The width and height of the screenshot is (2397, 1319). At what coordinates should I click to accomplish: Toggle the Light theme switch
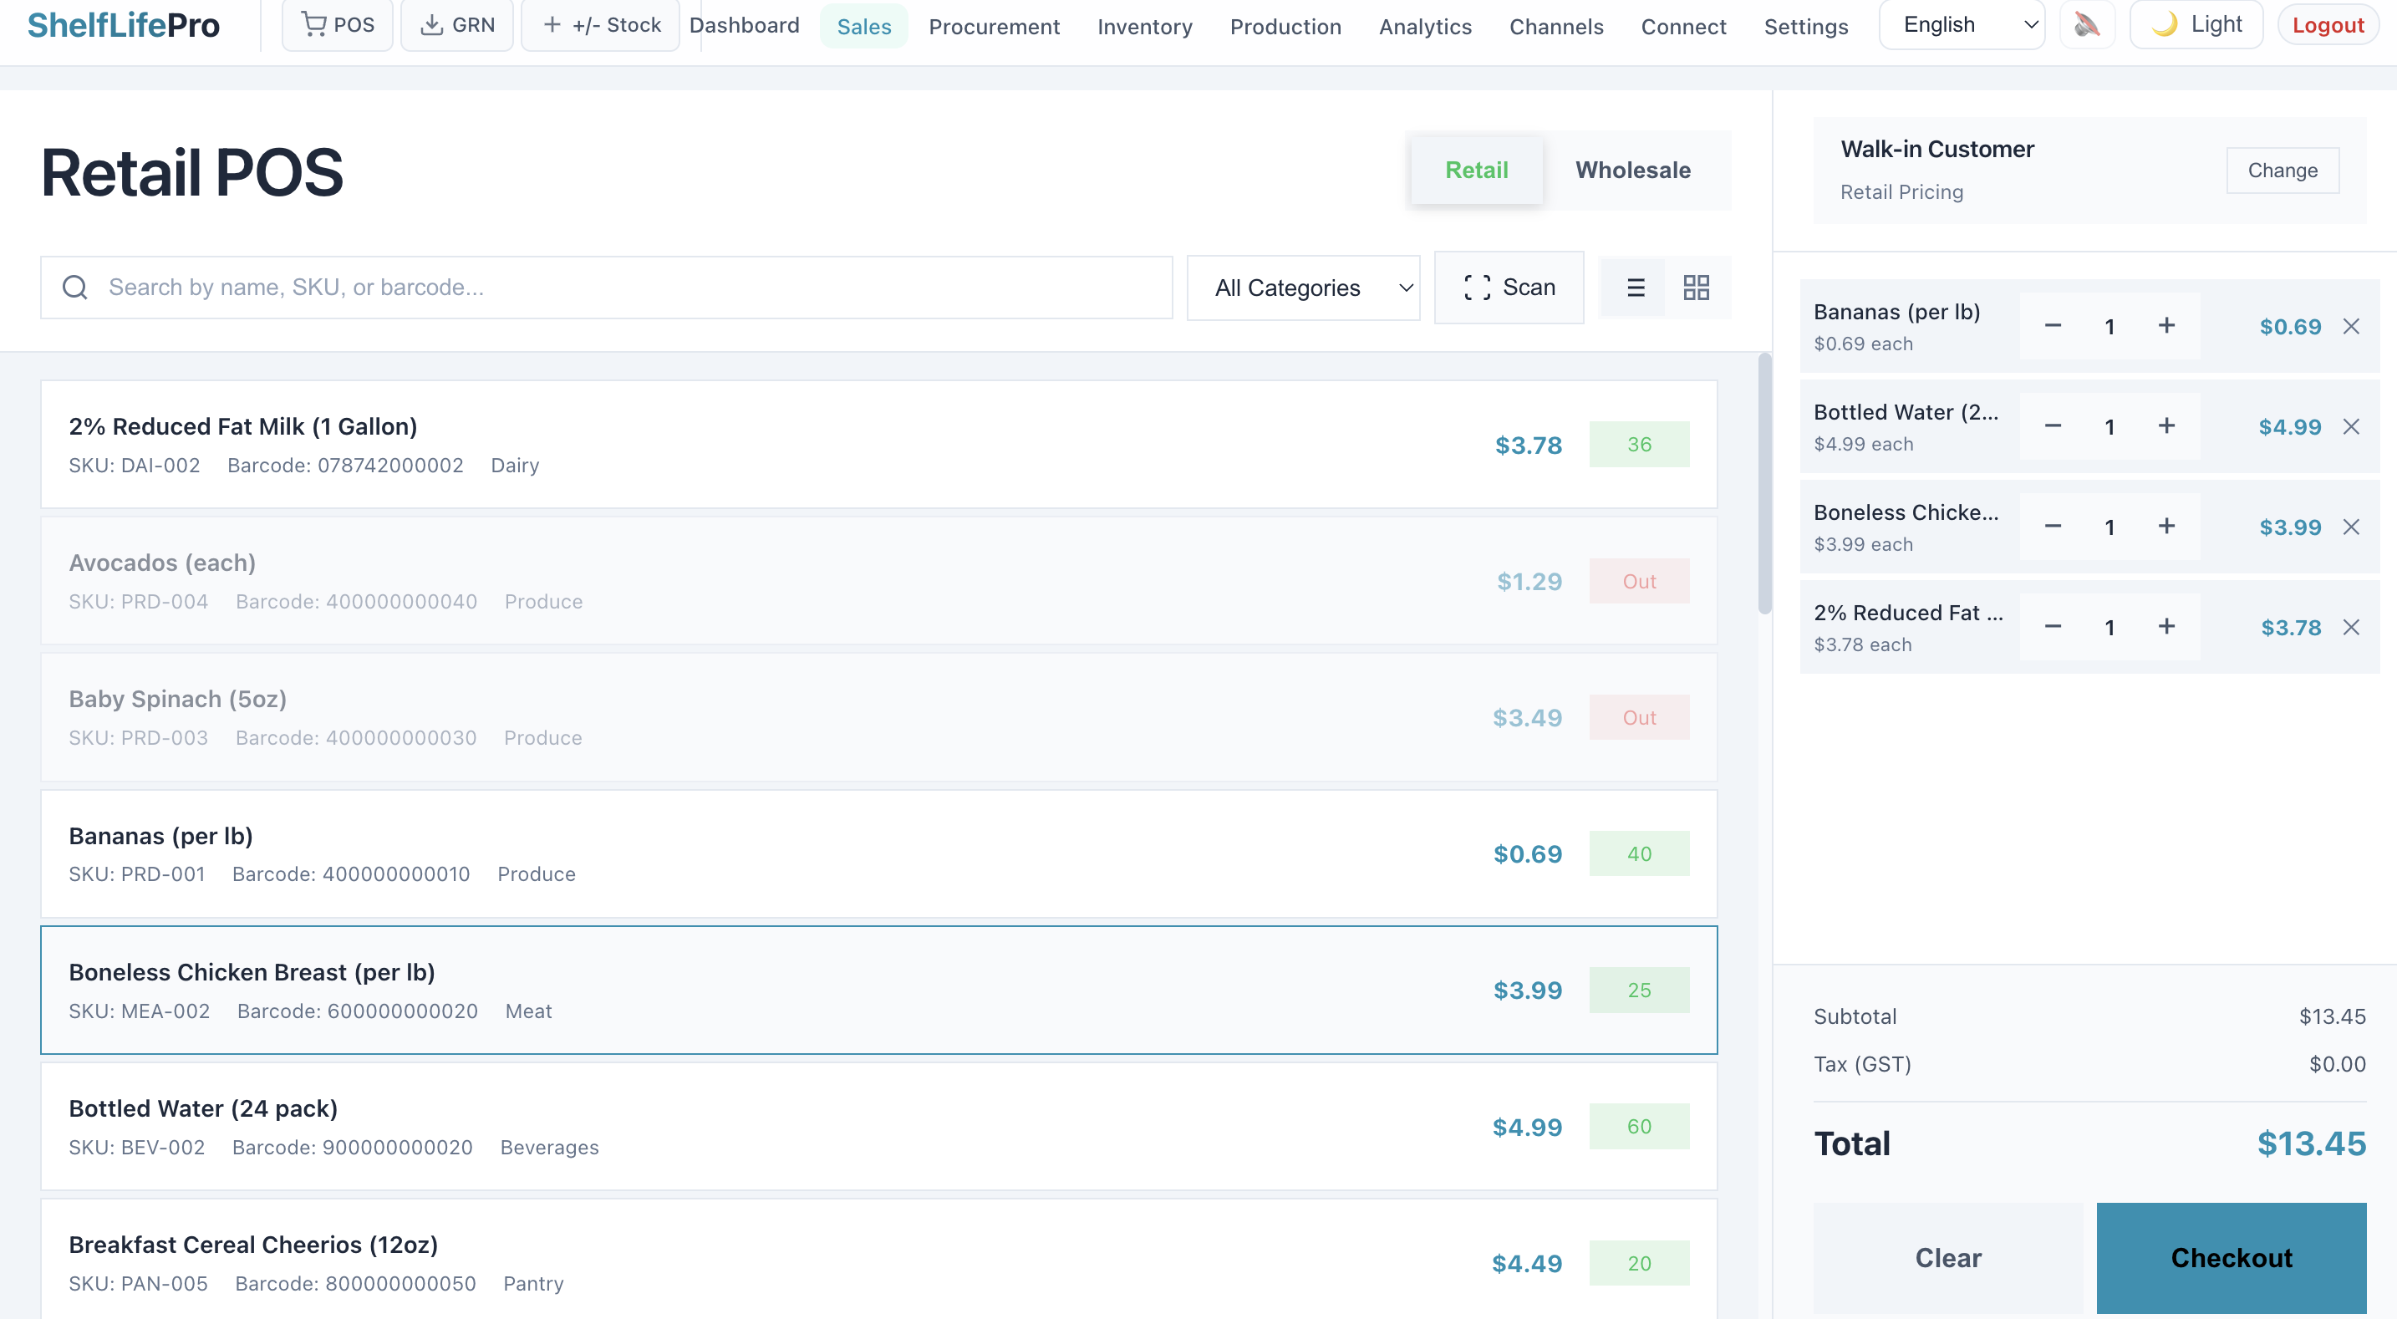(2196, 25)
